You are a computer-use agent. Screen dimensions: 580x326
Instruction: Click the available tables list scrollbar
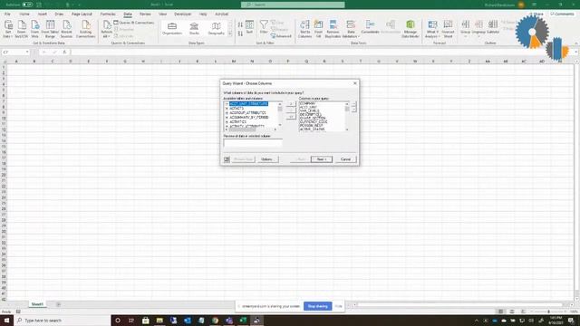click(x=280, y=115)
